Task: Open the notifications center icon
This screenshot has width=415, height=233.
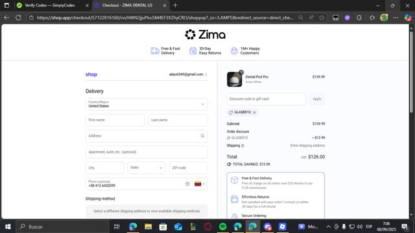Action: tap(405, 227)
